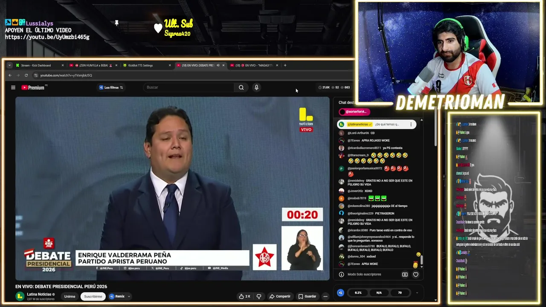Click the Unirme join button

pyautogui.click(x=70, y=296)
